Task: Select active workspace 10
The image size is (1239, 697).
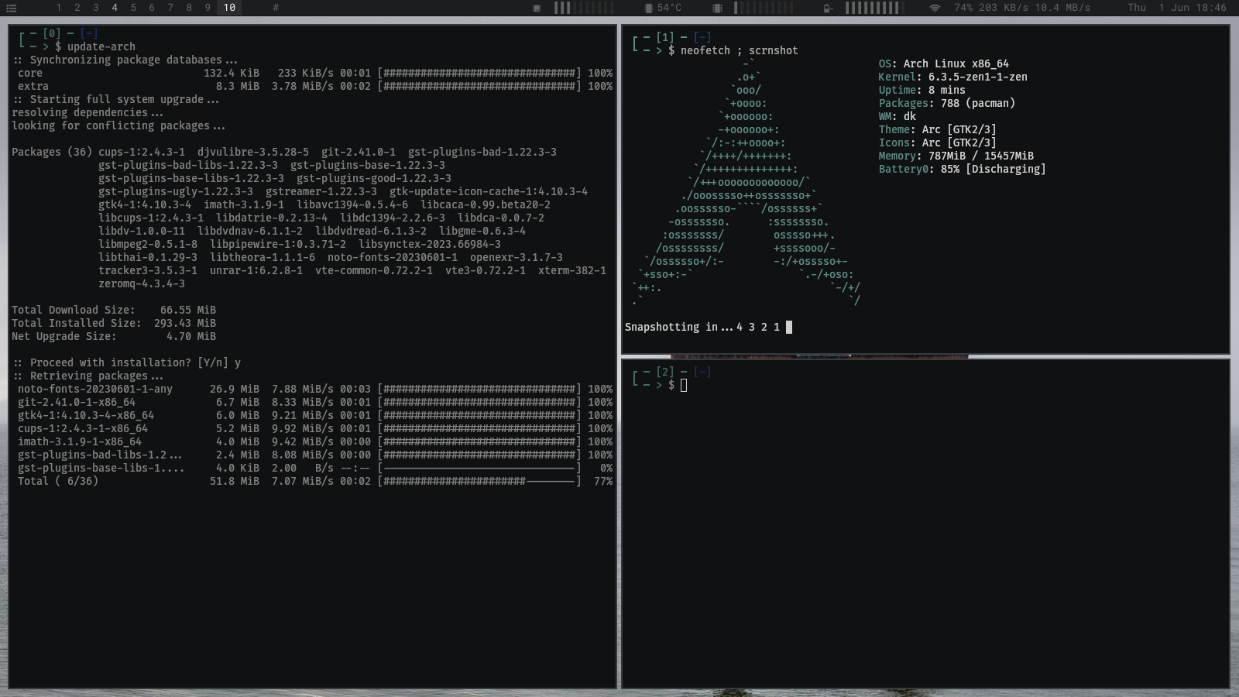Action: 229,8
